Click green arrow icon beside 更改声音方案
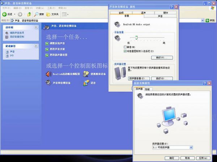 [x=47, y=49]
